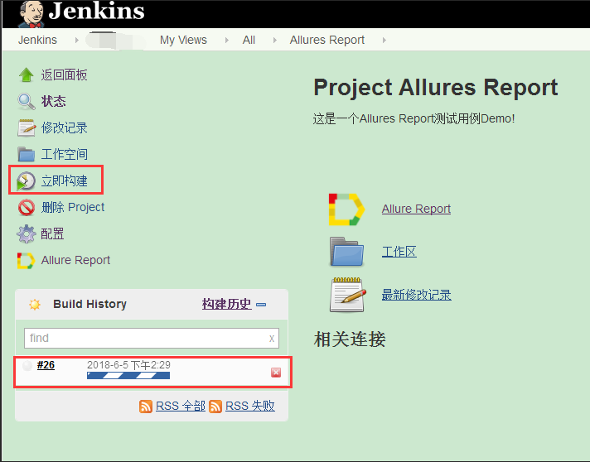Click the Jenkins title text in header
This screenshot has height=462, width=590.
click(x=96, y=11)
